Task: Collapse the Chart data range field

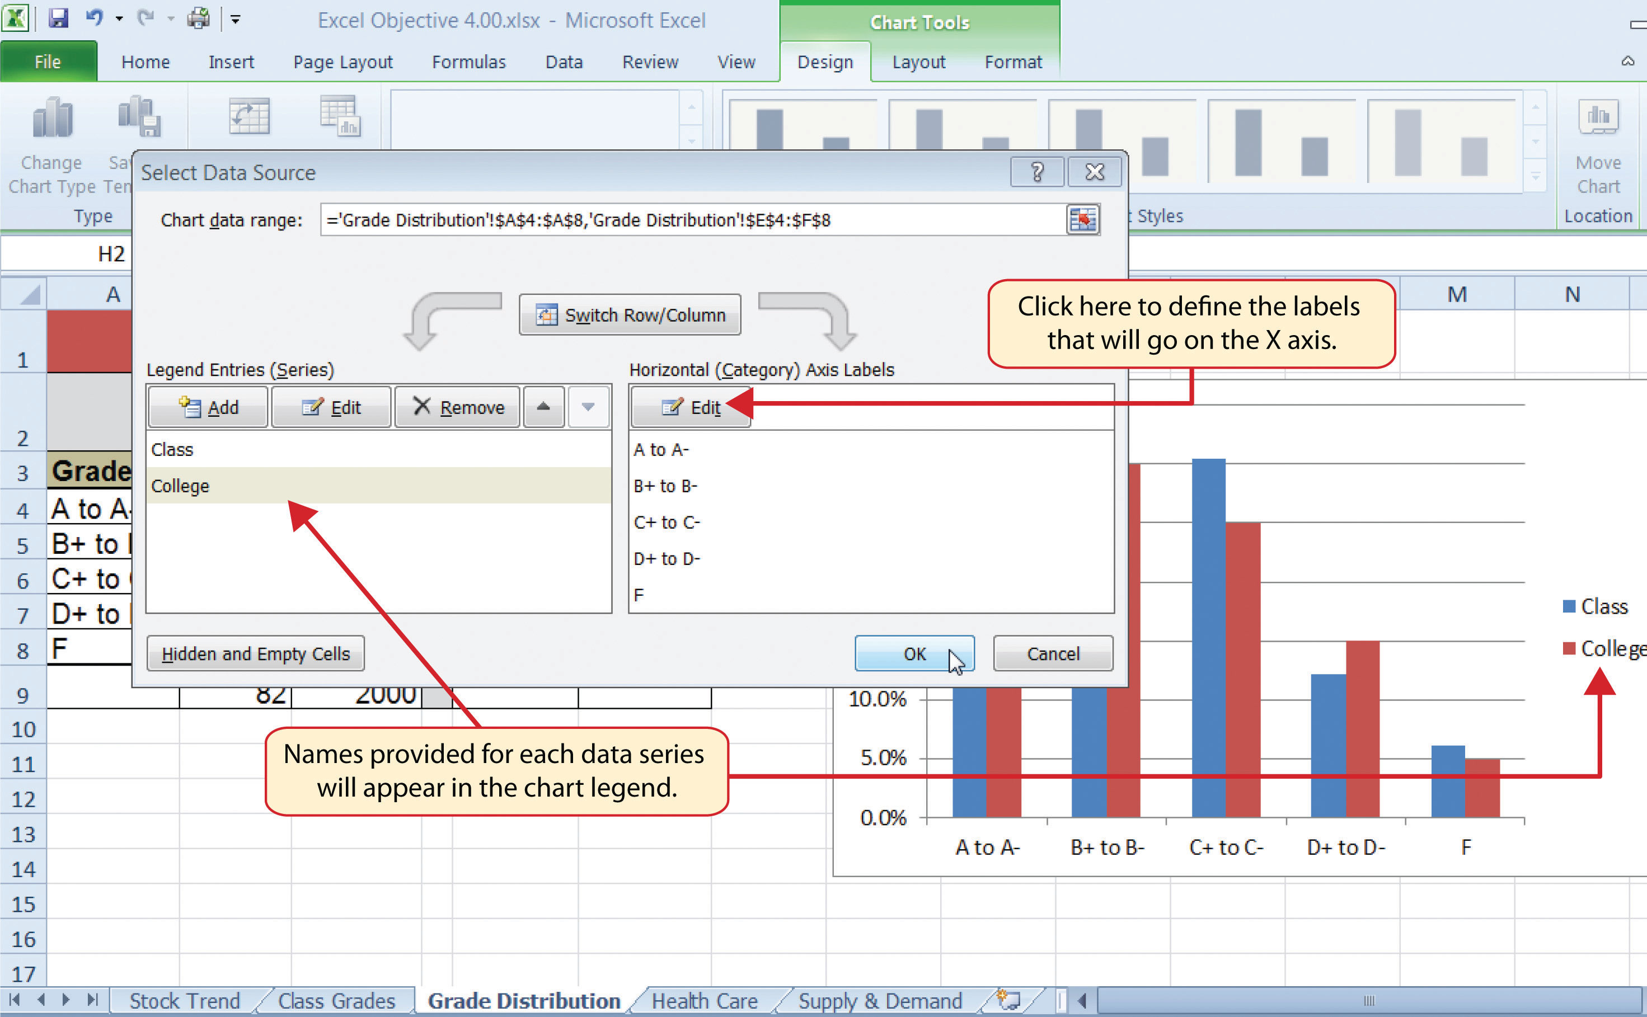Action: click(x=1083, y=220)
